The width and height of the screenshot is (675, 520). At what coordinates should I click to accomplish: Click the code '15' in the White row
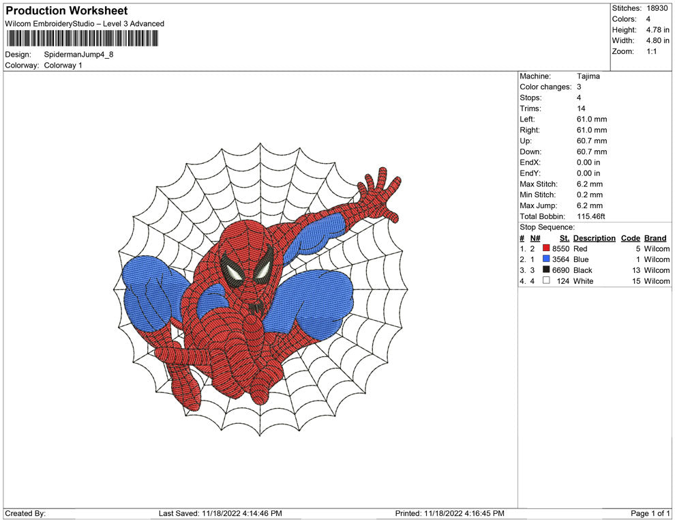636,281
